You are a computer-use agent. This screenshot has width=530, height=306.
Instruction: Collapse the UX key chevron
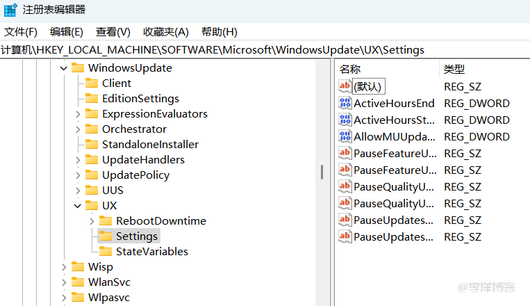click(78, 205)
